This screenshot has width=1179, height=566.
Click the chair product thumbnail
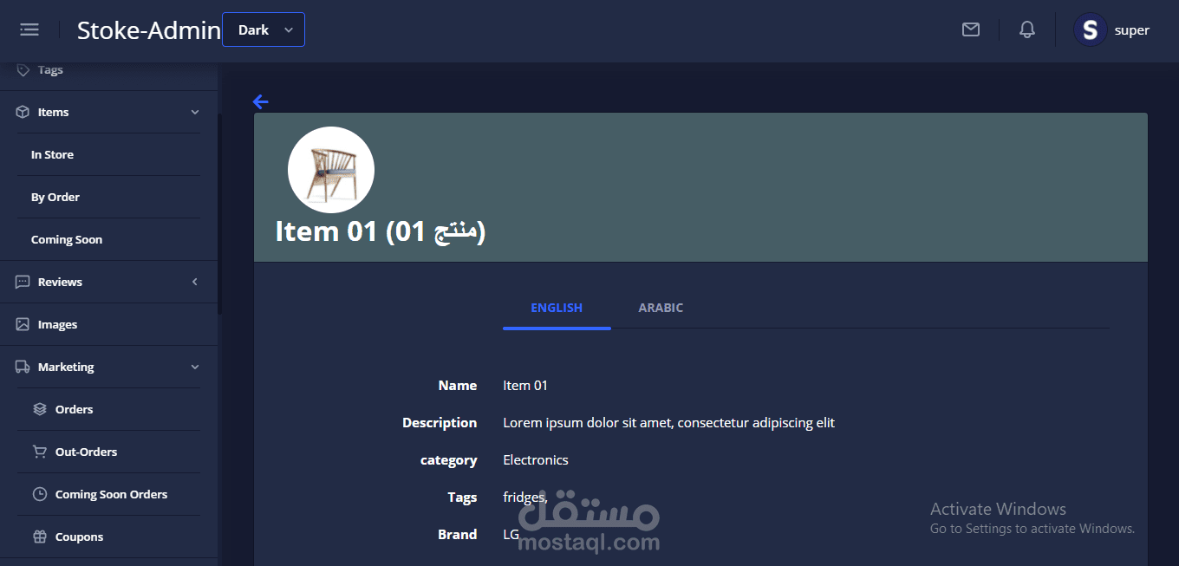331,170
